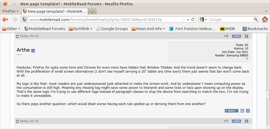
Task: Open the post #7 permalink
Action: (x=227, y=121)
